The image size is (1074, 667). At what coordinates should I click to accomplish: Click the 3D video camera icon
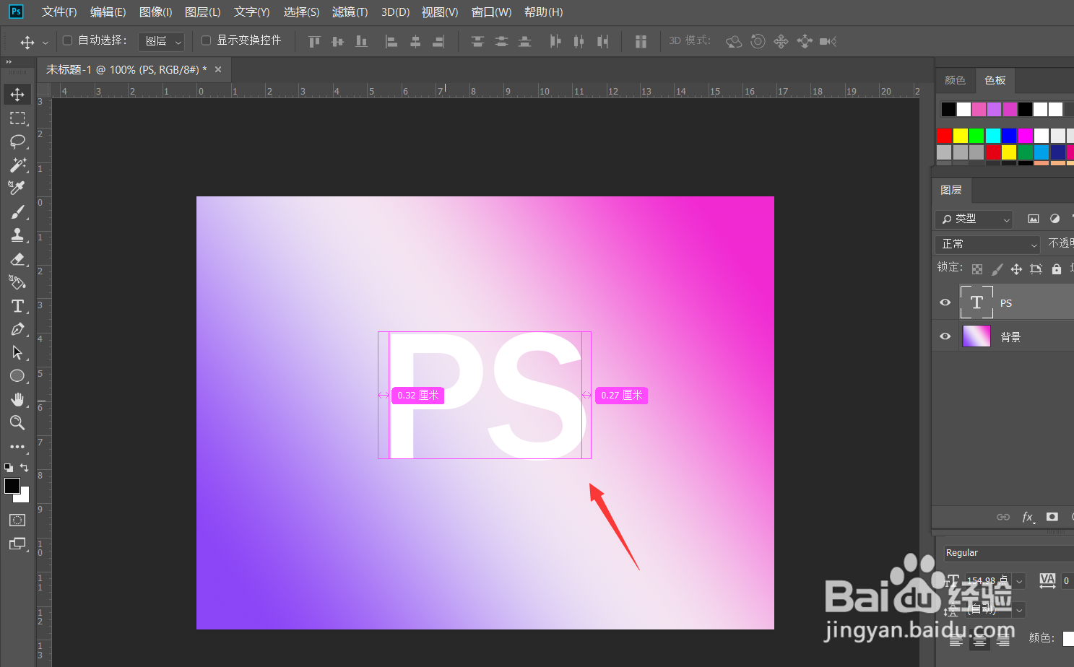(x=828, y=41)
